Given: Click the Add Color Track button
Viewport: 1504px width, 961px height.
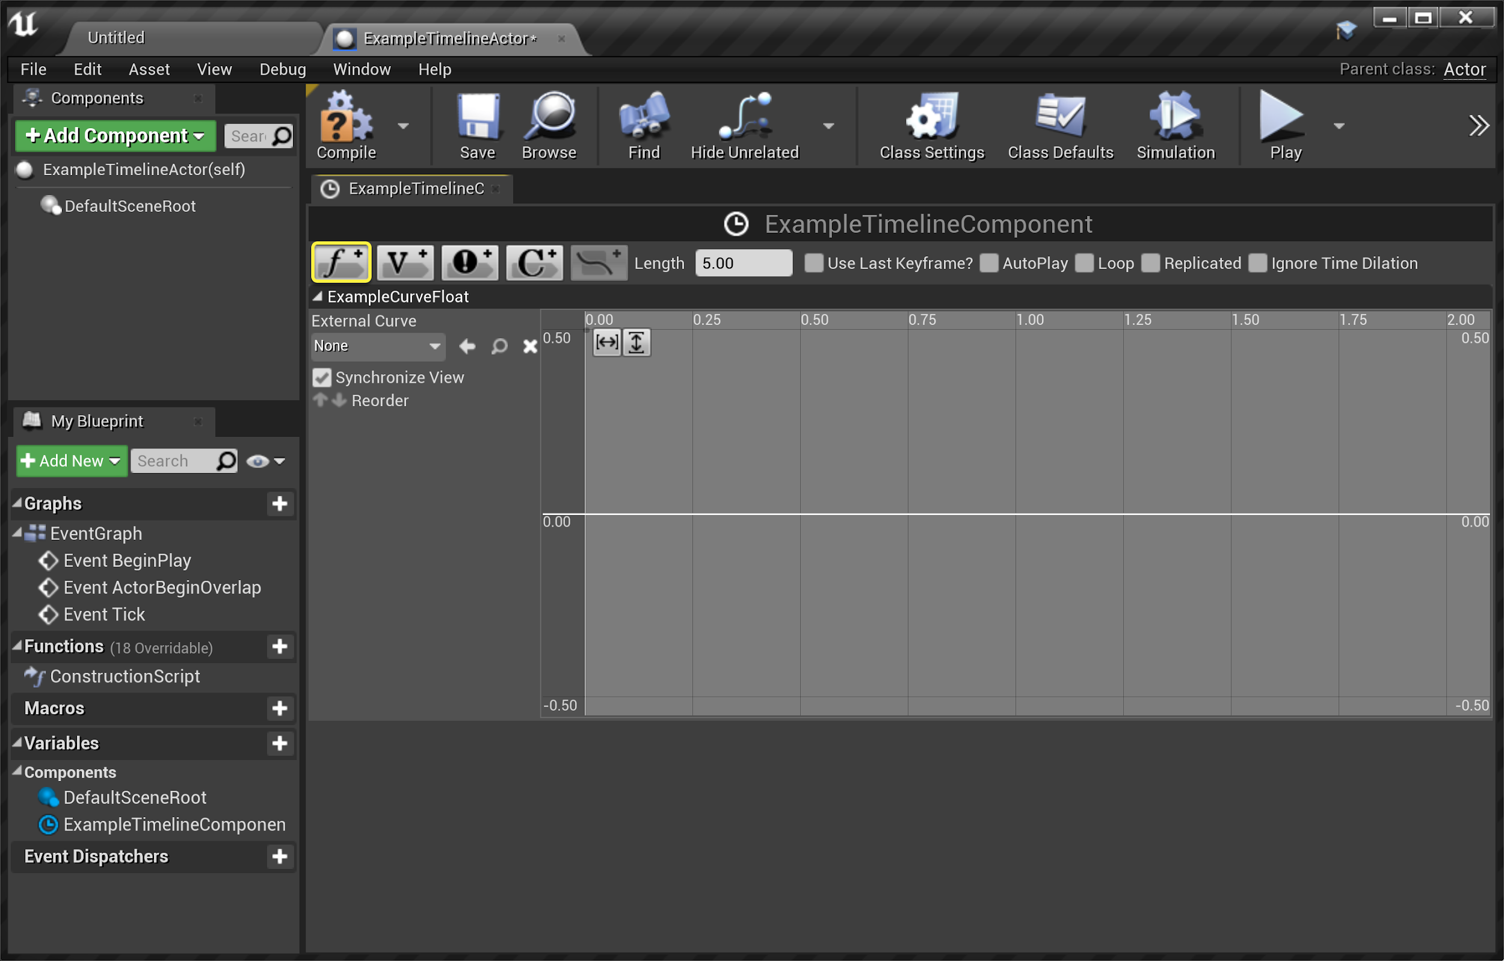Looking at the screenshot, I should [534, 262].
